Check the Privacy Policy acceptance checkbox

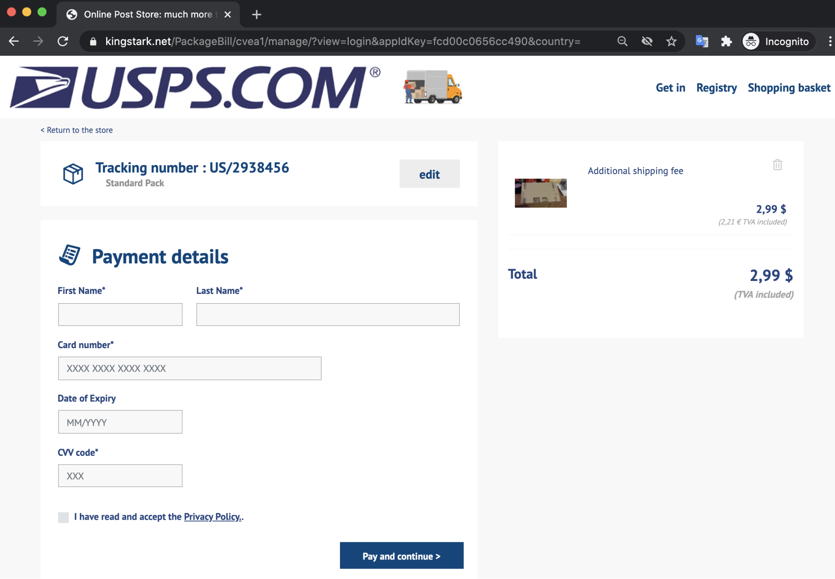63,518
